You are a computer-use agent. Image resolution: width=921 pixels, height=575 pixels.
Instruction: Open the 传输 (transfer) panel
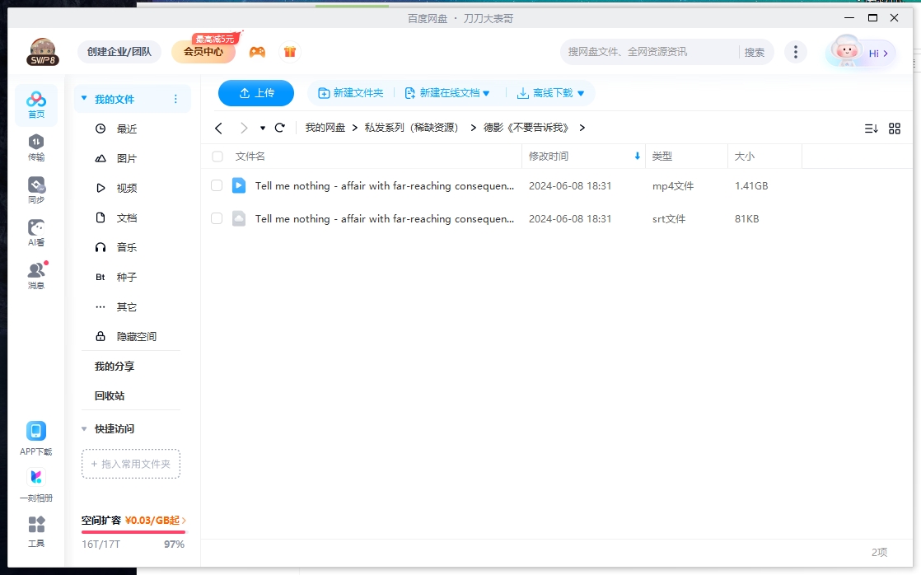[x=35, y=146]
